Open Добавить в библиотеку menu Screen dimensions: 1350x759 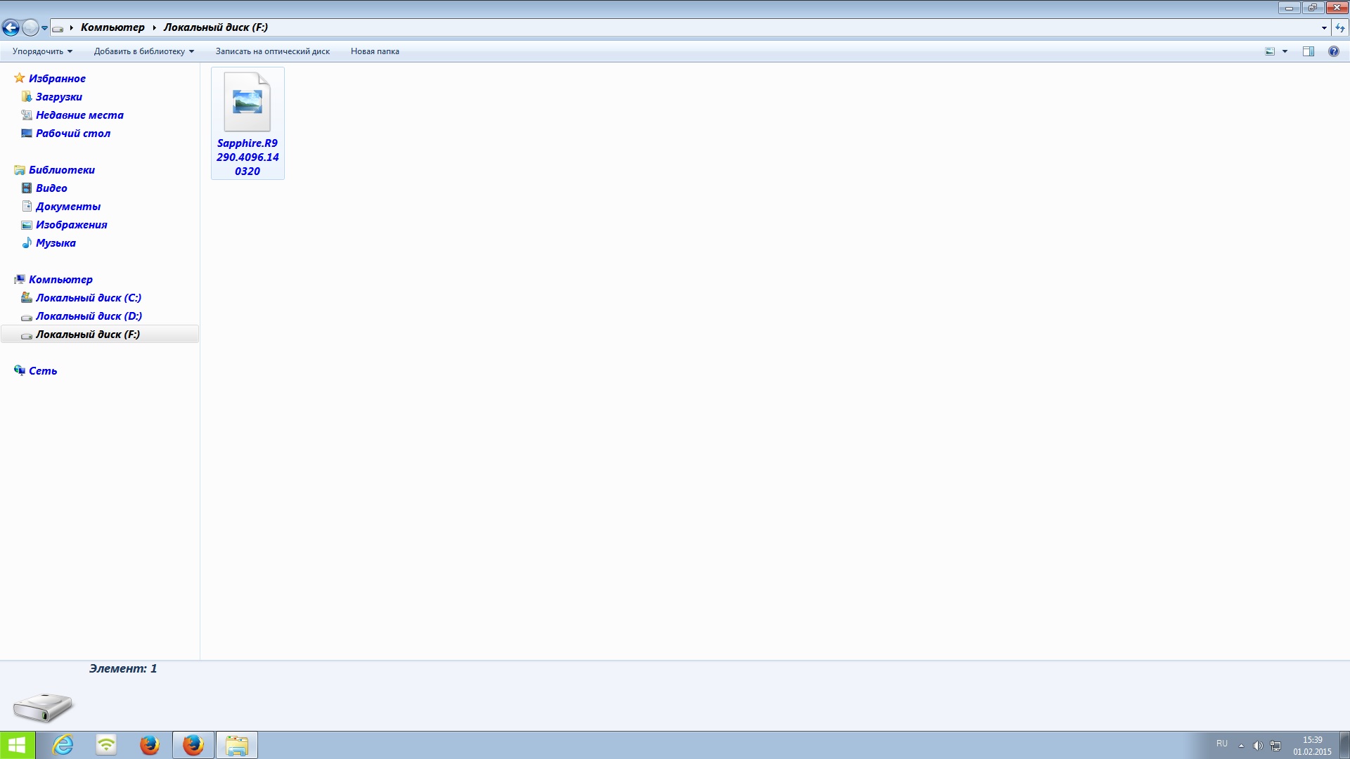pyautogui.click(x=143, y=51)
